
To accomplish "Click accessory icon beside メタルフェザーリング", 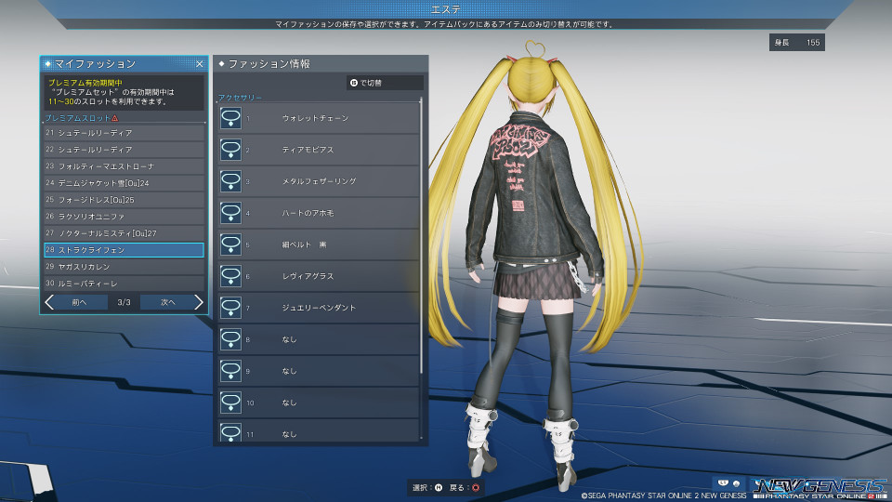I will (230, 181).
